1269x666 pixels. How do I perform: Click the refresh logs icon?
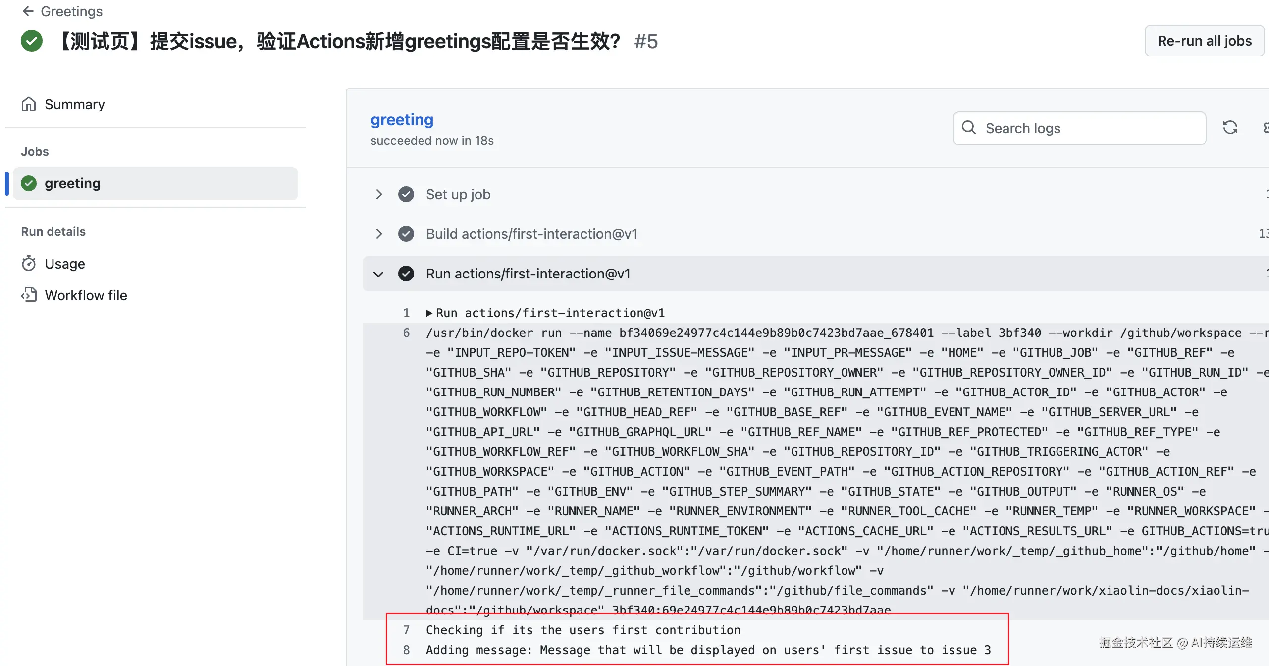click(1230, 128)
